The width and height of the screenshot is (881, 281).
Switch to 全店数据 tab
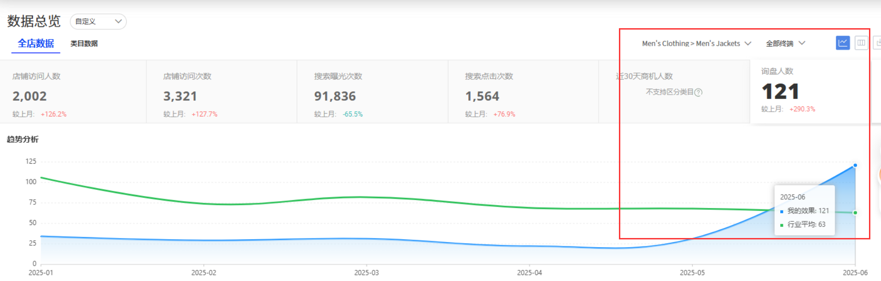click(x=36, y=43)
